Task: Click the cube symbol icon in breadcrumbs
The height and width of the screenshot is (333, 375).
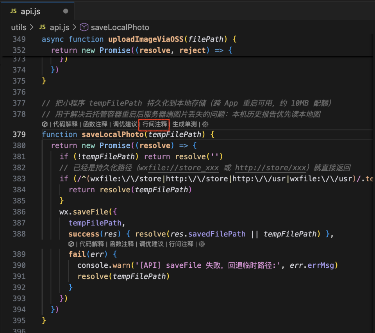Action: pyautogui.click(x=84, y=27)
